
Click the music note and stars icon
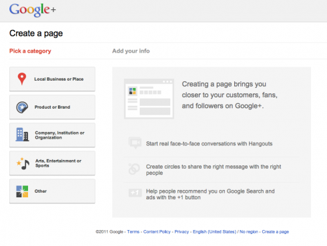point(23,163)
